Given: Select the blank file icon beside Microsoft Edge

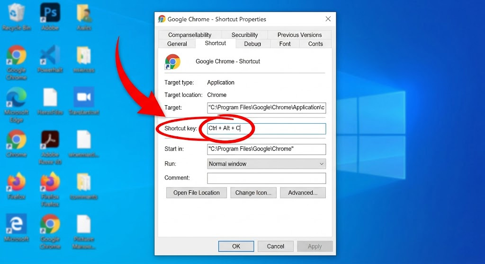Looking at the screenshot, I should [x=50, y=97].
